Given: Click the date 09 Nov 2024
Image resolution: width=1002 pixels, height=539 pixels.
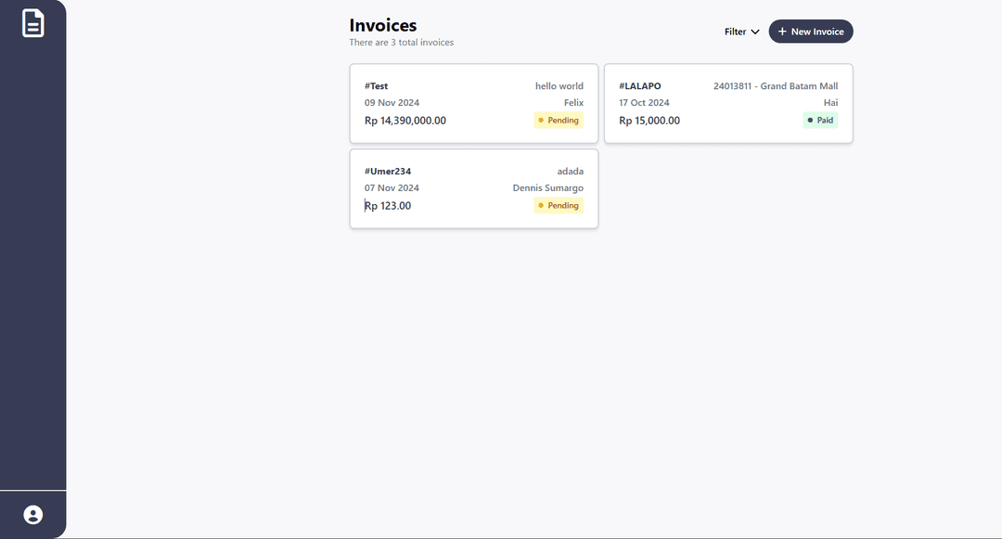Looking at the screenshot, I should point(392,103).
